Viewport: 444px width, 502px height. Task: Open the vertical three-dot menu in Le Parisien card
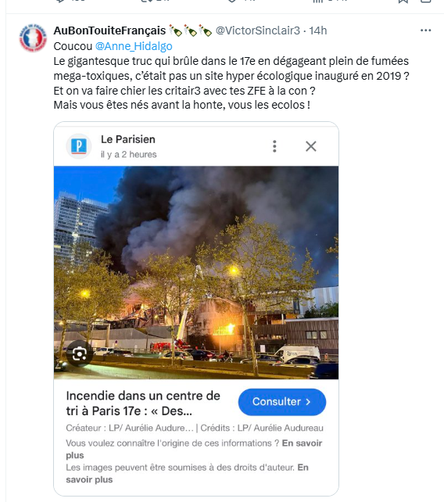(274, 146)
